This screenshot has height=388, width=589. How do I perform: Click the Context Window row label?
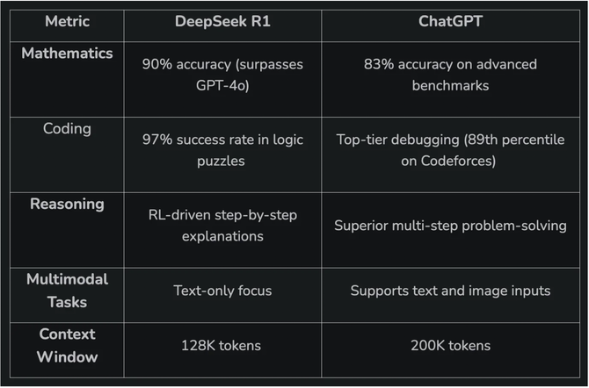67,345
